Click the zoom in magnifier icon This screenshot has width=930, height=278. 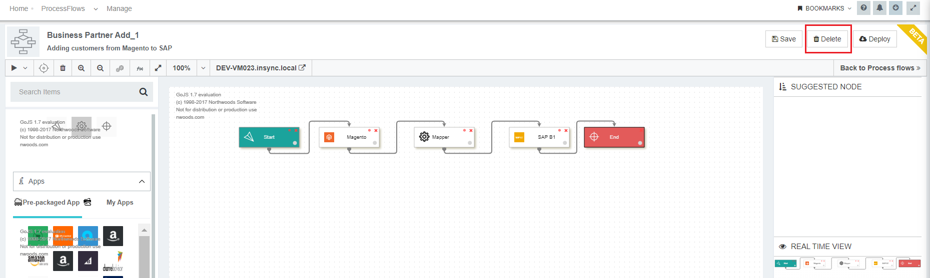[81, 68]
